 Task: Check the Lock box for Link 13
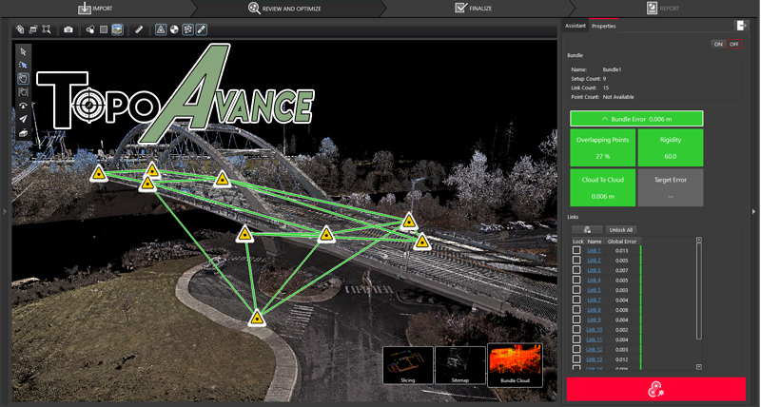[x=576, y=359]
